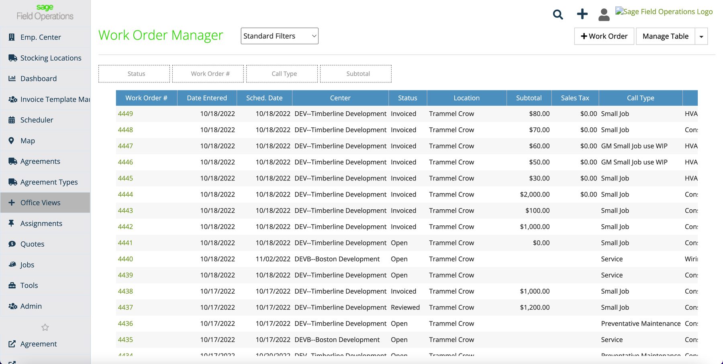The image size is (723, 364).
Task: Open the Admin menu item
Action: tap(45, 306)
